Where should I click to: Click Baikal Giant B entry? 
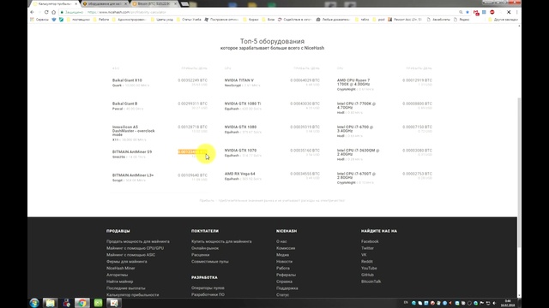(124, 104)
